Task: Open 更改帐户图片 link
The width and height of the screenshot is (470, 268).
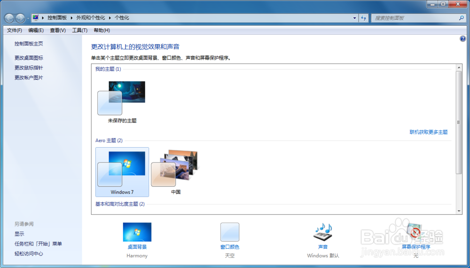Action: click(x=29, y=78)
